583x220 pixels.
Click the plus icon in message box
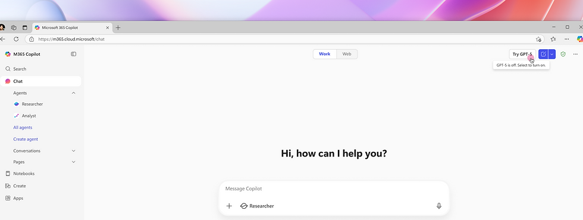point(229,206)
